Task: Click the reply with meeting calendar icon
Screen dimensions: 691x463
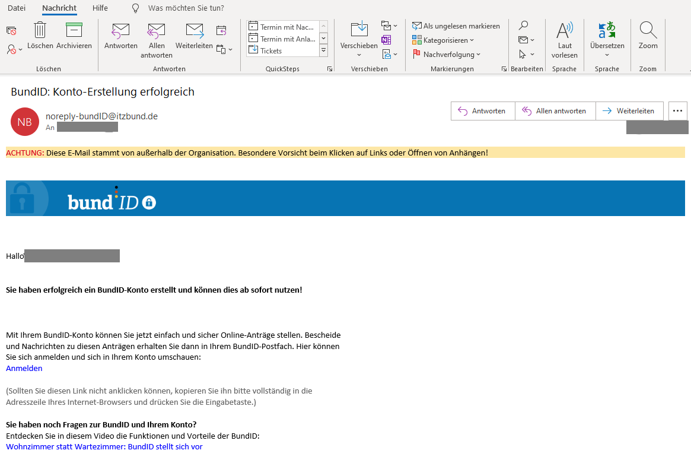Action: (221, 30)
